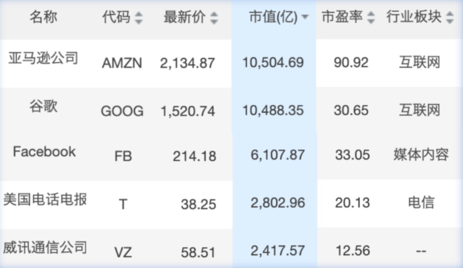
Task: Open Facebook stock details
Action: click(x=44, y=152)
